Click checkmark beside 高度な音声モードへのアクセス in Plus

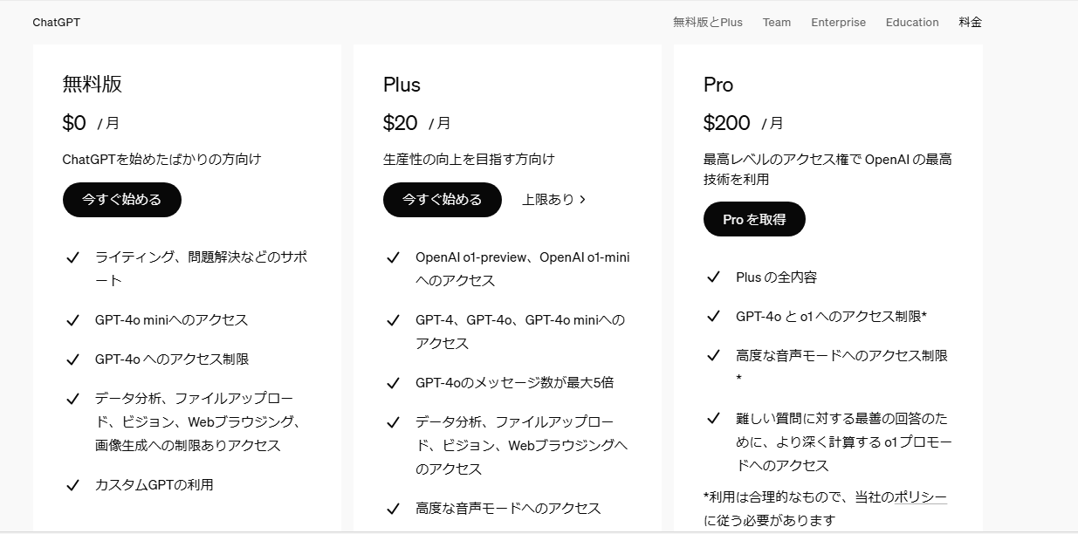394,508
